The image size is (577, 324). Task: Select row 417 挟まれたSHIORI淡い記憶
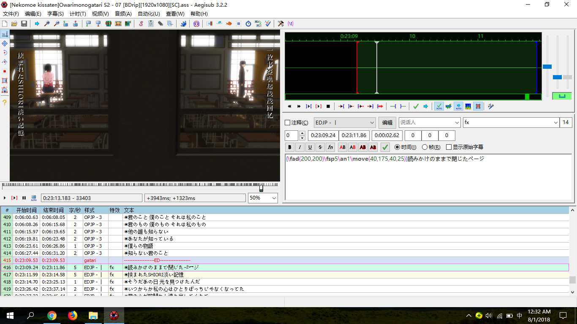pyautogui.click(x=285, y=275)
